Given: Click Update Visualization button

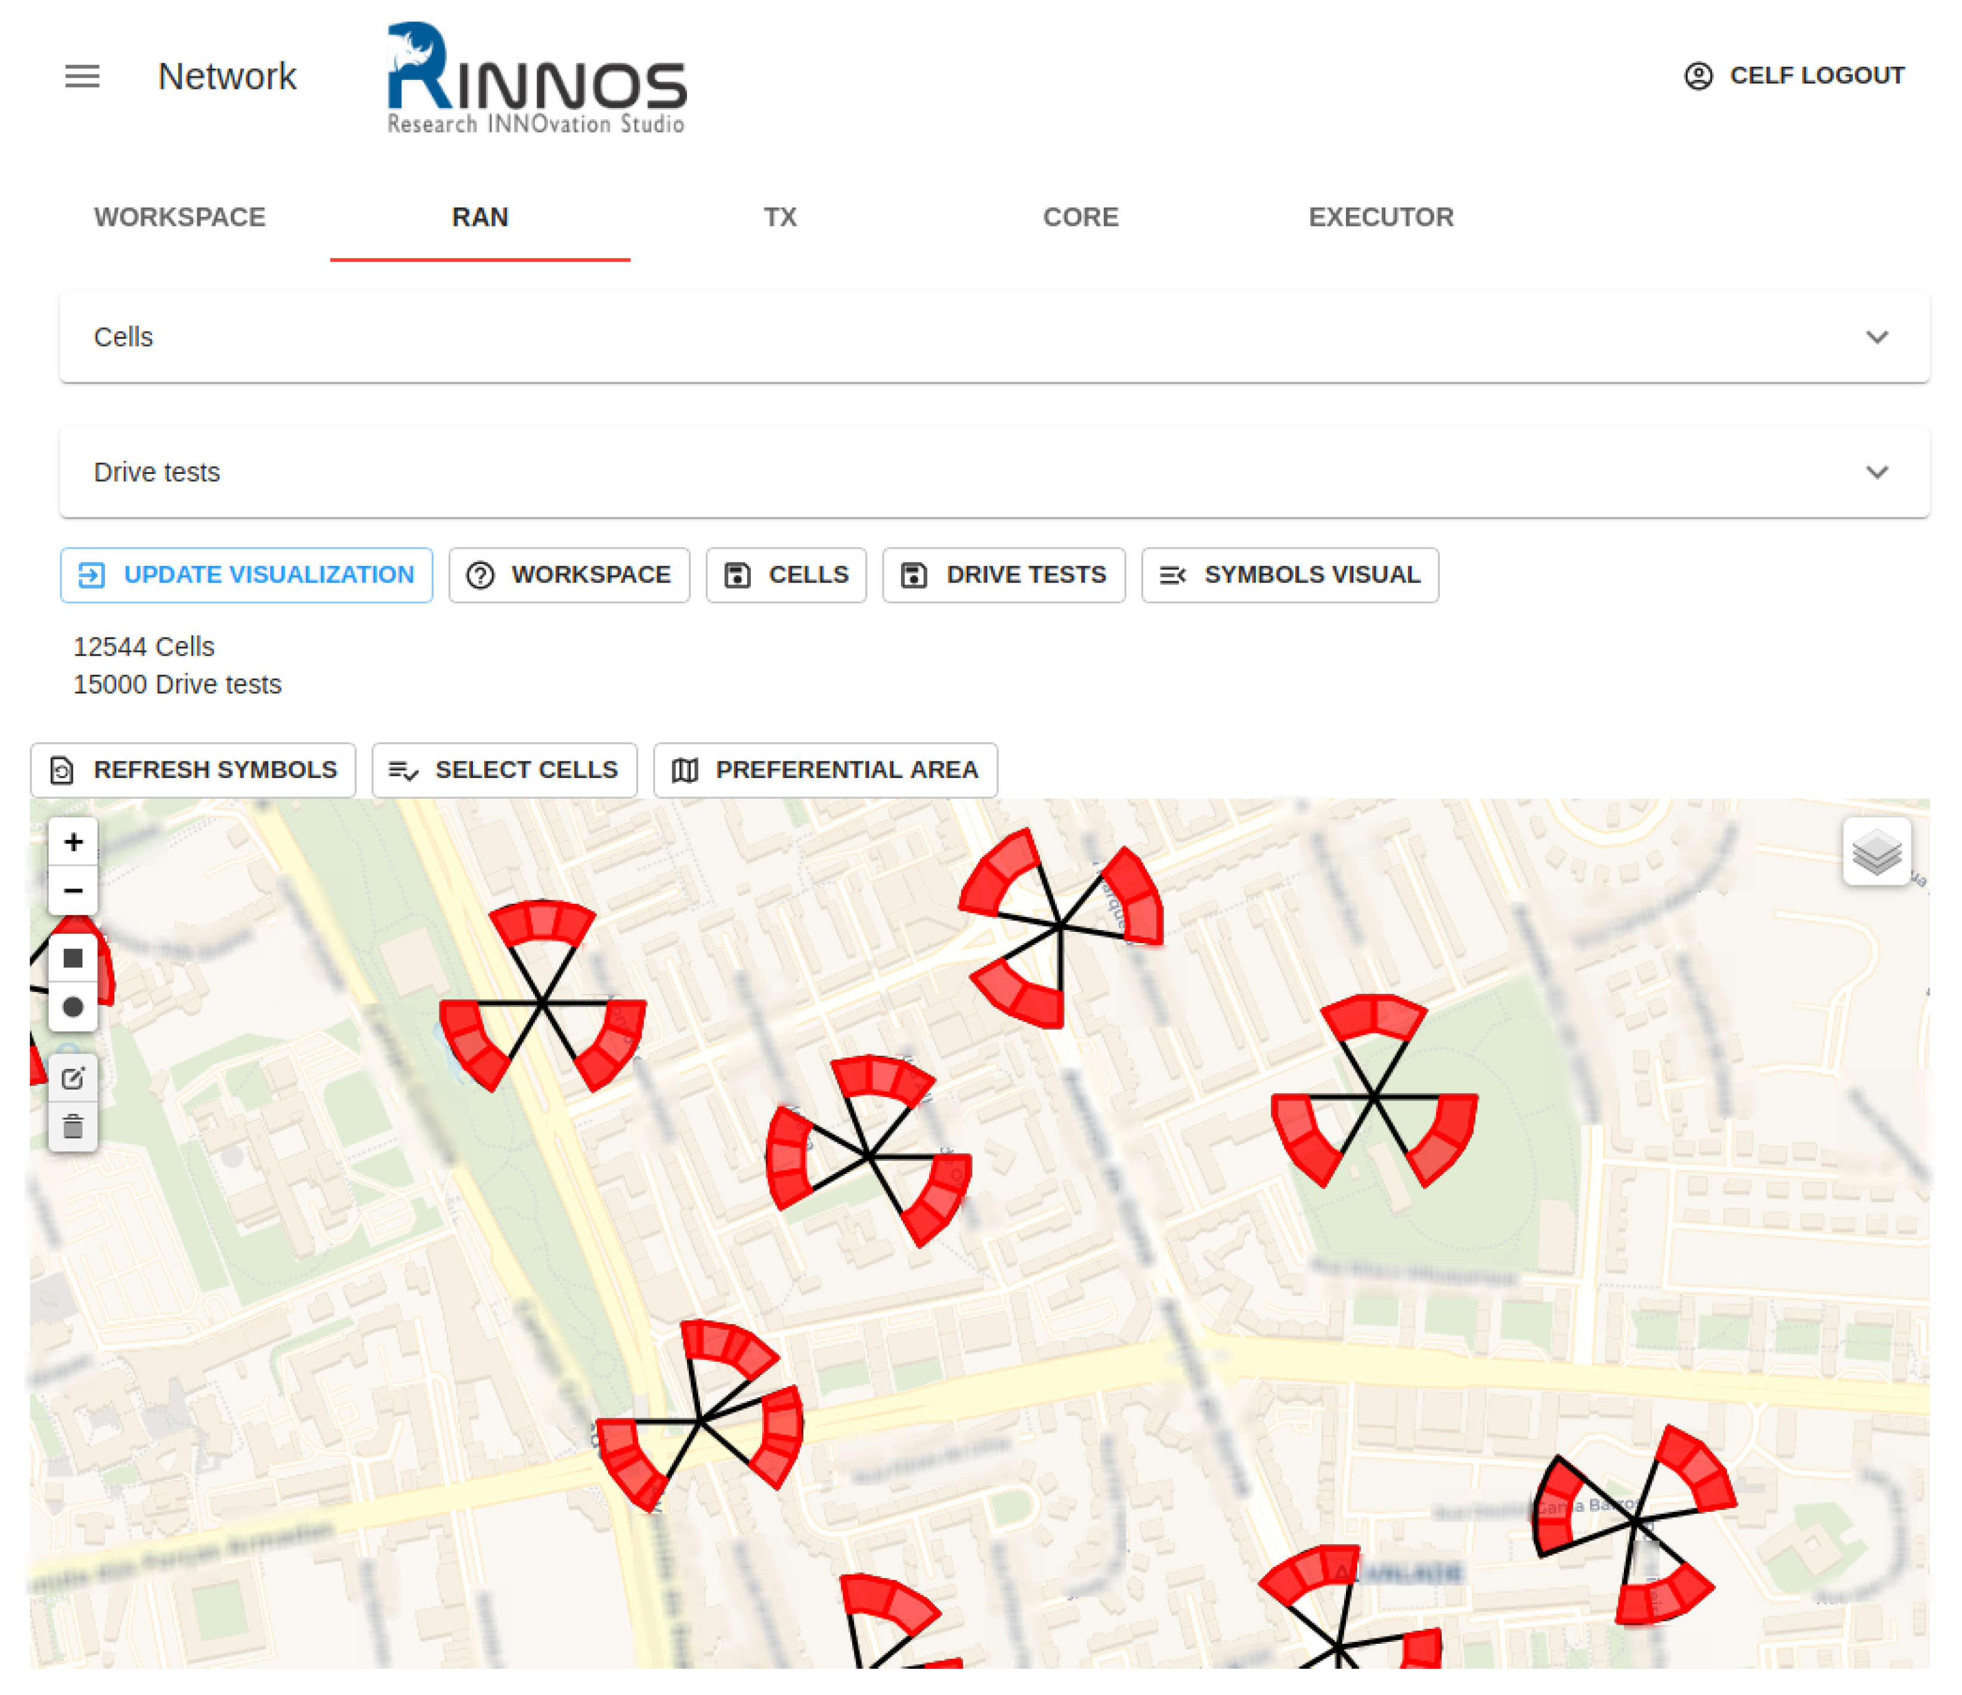Looking at the screenshot, I should [x=246, y=575].
